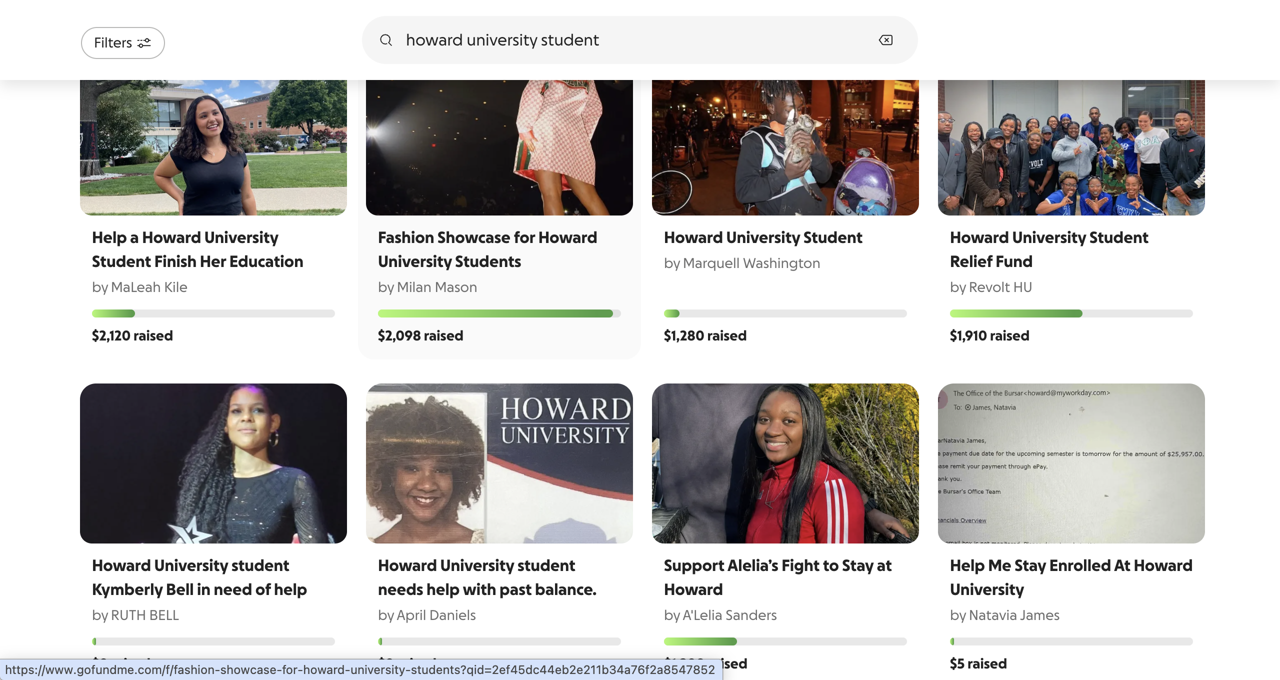The height and width of the screenshot is (680, 1280).
Task: Click the $1,280 raised amount text
Action: 705,335
